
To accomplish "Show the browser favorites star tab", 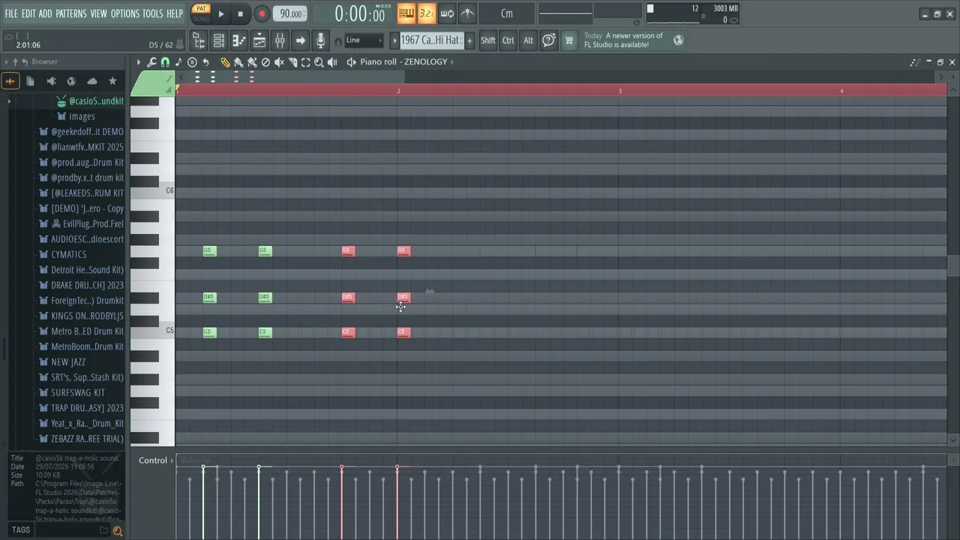I will click(112, 81).
